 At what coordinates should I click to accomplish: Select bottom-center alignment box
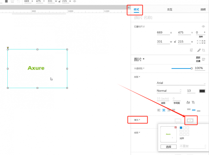pos(184,134)
